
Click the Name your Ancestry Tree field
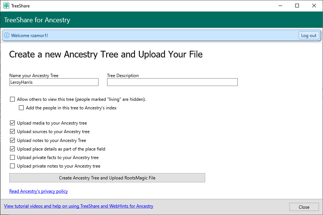pyautogui.click(x=54, y=82)
